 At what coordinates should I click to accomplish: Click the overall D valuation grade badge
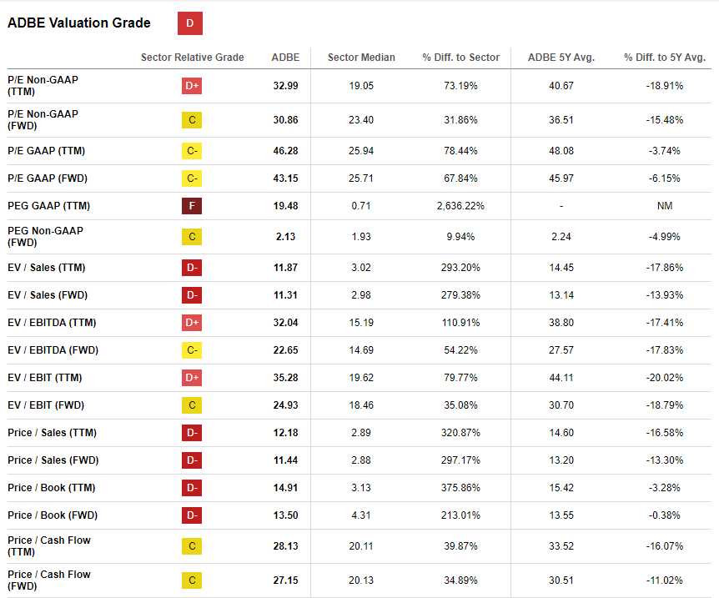(x=189, y=23)
